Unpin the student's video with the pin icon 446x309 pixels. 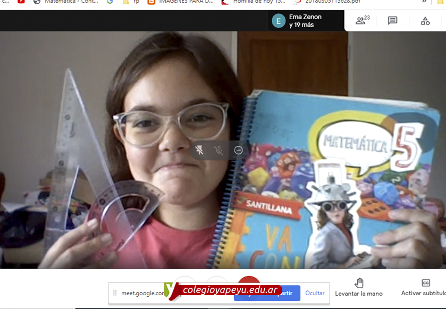tap(199, 150)
